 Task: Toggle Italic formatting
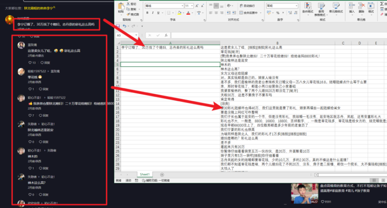[x=153, y=13]
